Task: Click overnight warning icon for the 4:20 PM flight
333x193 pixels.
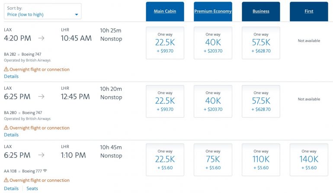Action: (x=6, y=70)
